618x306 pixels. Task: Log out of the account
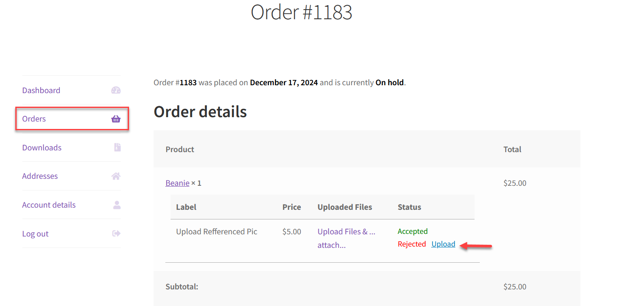tap(35, 233)
